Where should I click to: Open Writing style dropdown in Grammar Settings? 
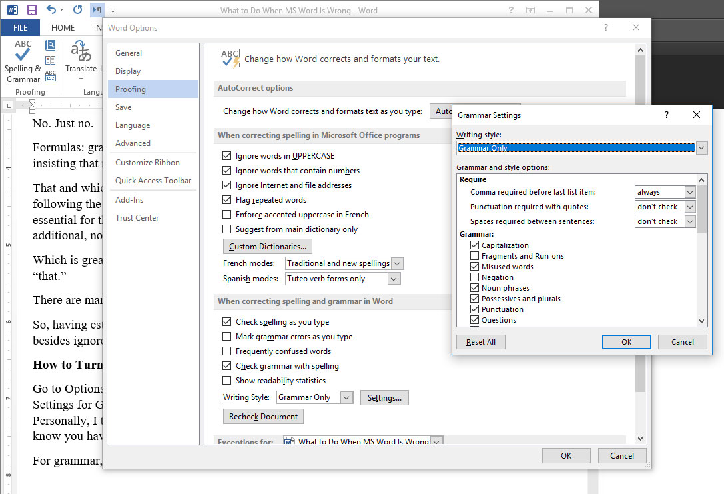coord(701,148)
